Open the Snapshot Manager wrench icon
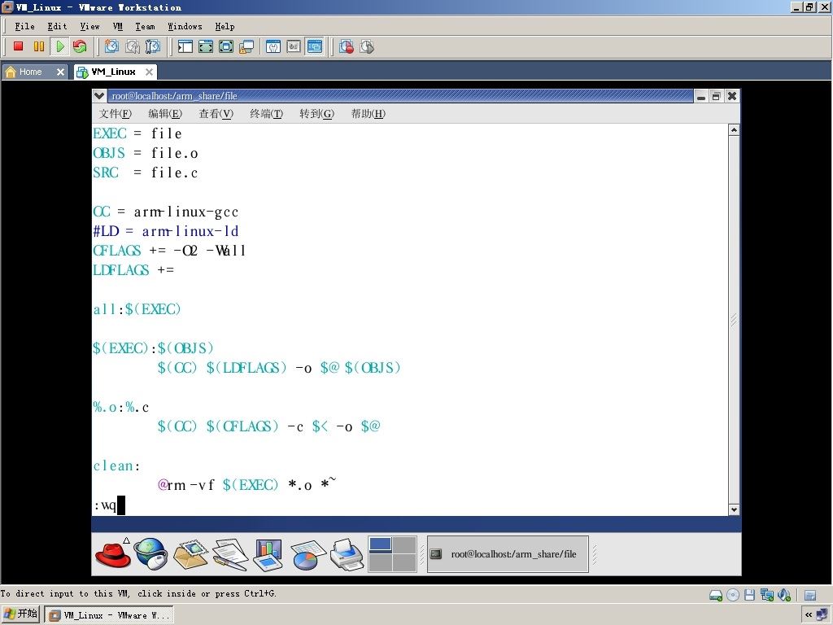The width and height of the screenshot is (833, 625). 152,46
